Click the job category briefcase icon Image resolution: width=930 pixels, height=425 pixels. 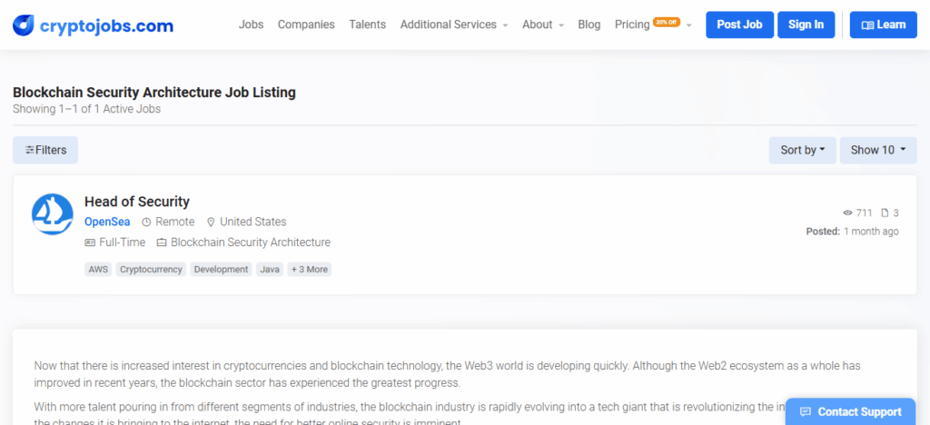[x=162, y=242]
